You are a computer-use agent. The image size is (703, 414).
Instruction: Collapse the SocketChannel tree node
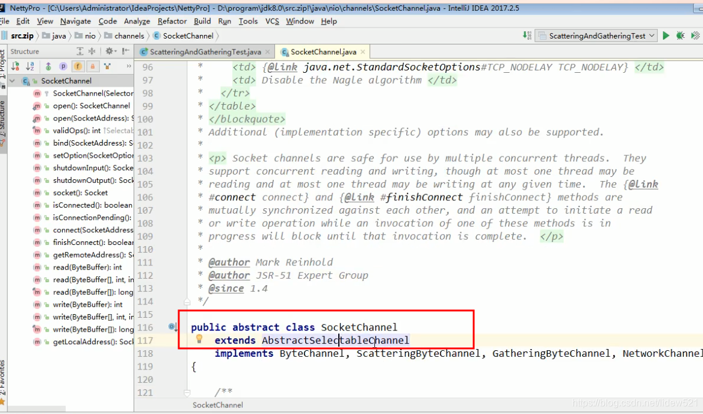pos(13,81)
